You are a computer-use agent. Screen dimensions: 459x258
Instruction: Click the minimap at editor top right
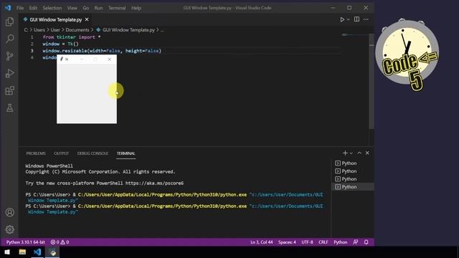[x=355, y=35]
